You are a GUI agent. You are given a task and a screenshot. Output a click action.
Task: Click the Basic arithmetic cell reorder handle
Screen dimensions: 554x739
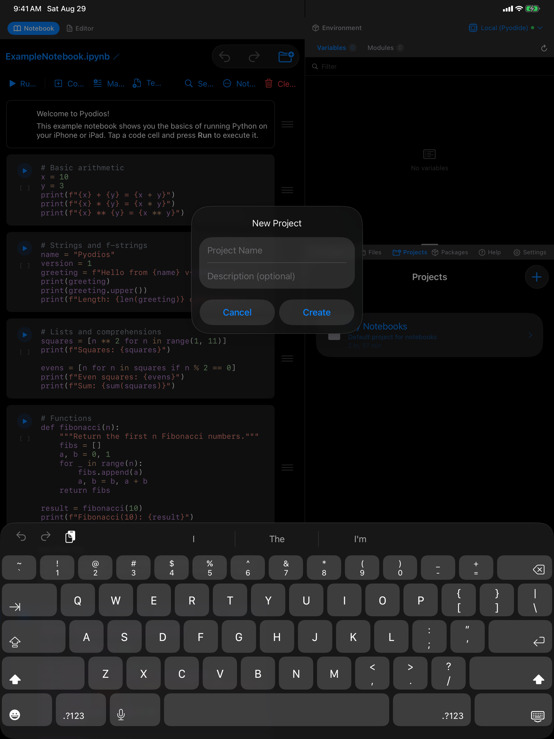(x=287, y=190)
